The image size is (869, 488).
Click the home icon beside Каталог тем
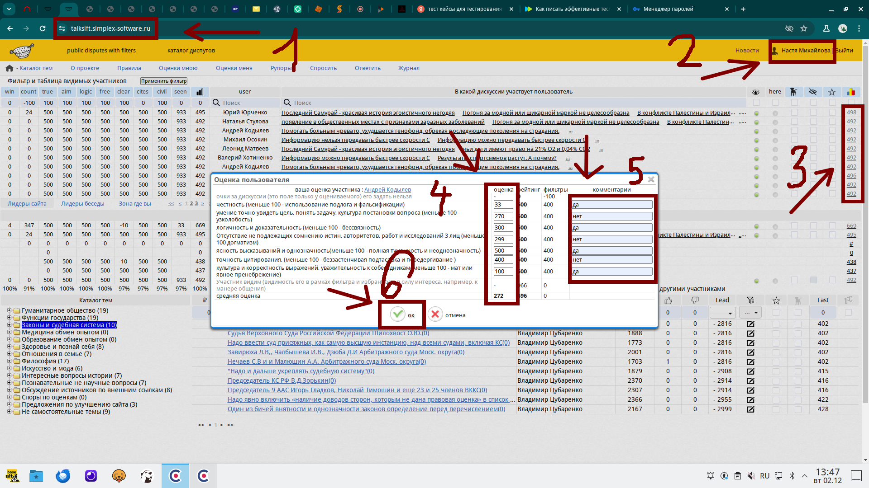pos(10,68)
